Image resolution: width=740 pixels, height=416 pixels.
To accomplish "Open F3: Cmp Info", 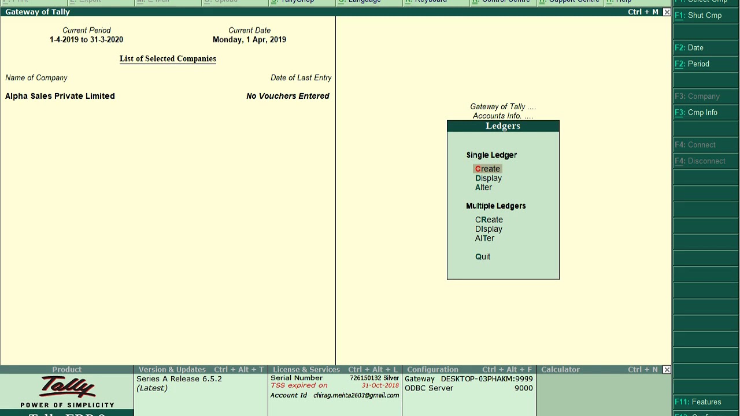I will (x=706, y=113).
